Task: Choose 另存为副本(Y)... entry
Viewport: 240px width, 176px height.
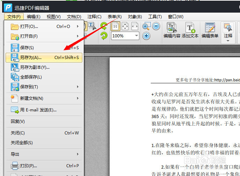Action: [x=44, y=67]
